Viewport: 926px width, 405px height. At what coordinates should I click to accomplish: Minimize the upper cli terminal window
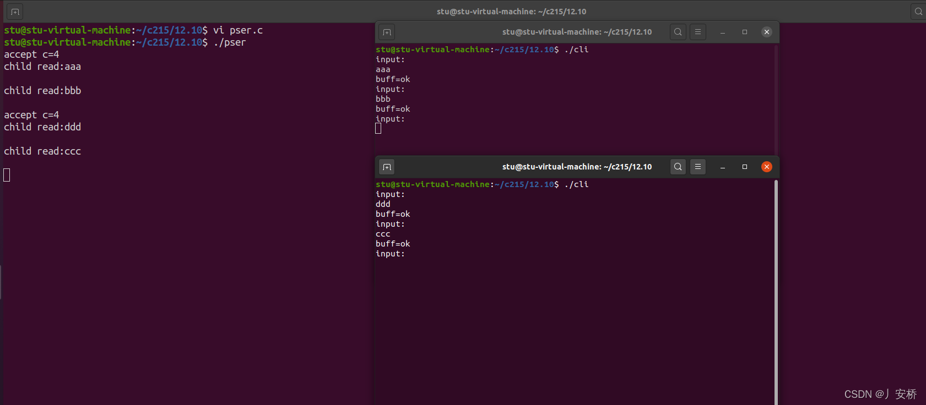pyautogui.click(x=723, y=32)
